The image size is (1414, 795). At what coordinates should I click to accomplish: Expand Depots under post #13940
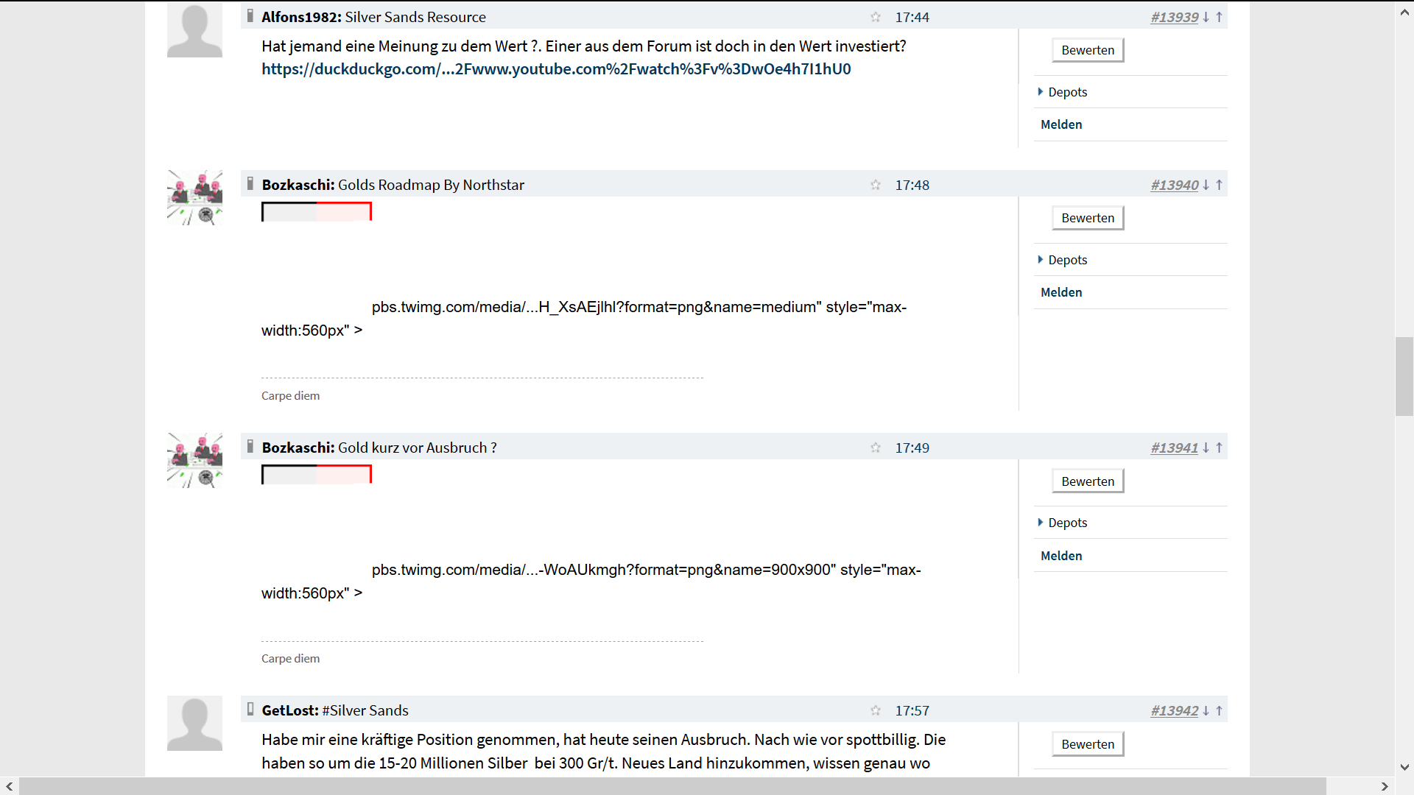click(x=1066, y=260)
